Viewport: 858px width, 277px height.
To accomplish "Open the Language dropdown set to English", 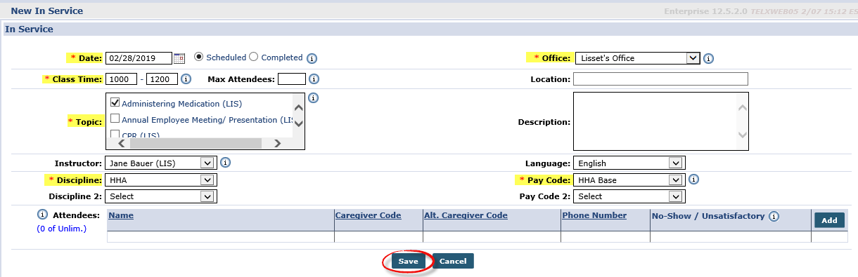I will (x=629, y=163).
